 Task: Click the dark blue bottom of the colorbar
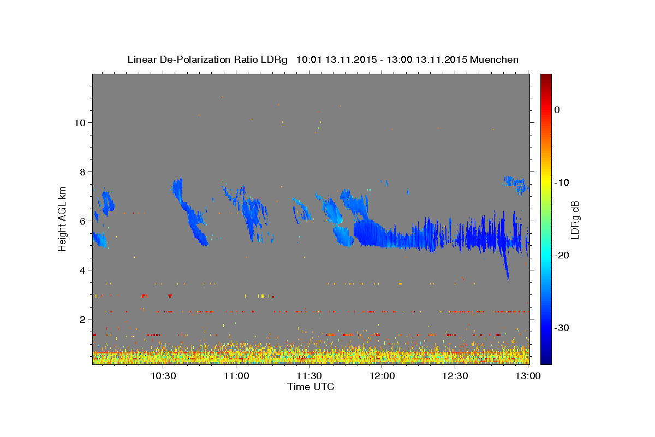coord(546,359)
